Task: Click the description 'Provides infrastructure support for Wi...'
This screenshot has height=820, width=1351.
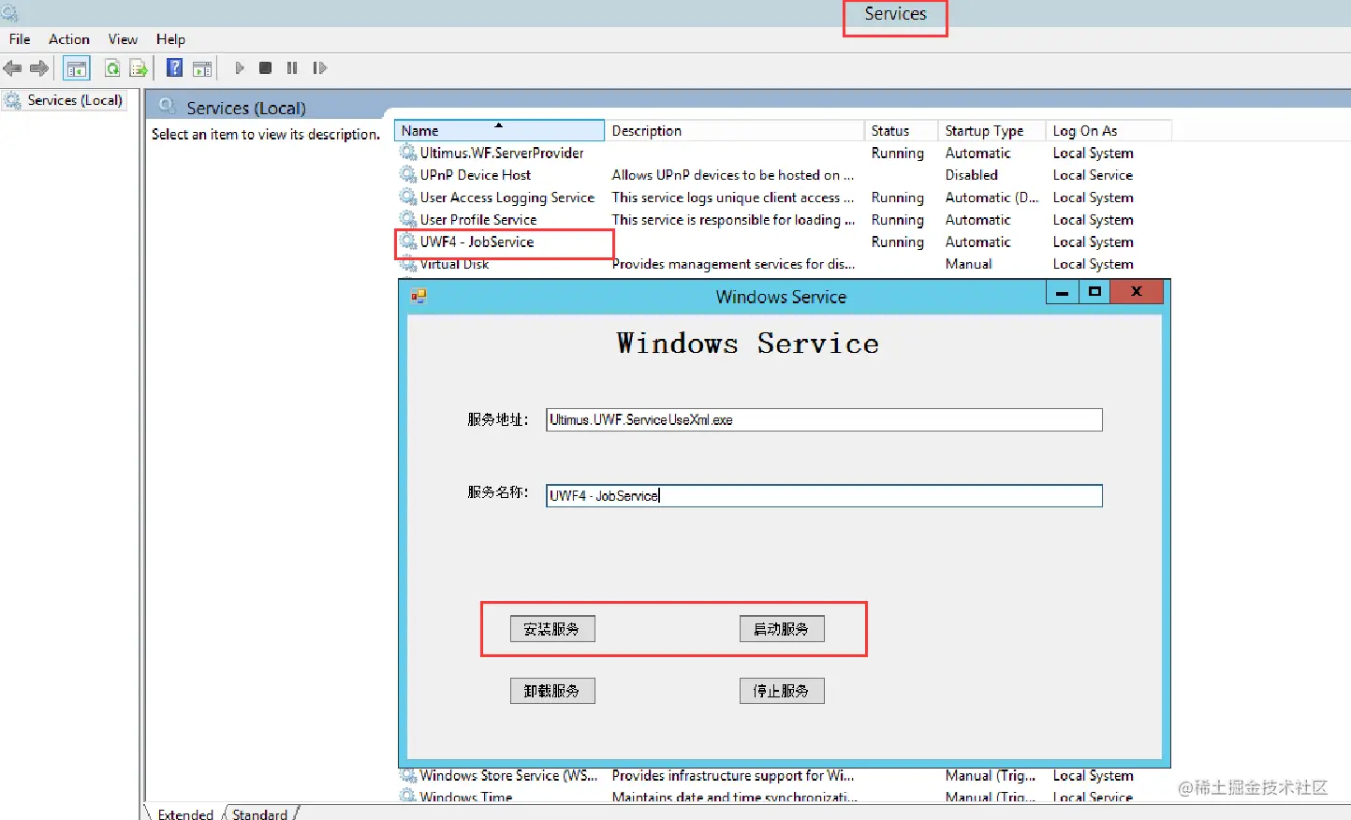Action: point(733,775)
